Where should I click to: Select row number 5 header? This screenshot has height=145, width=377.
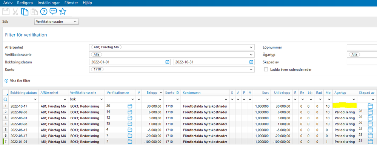coord(5,130)
